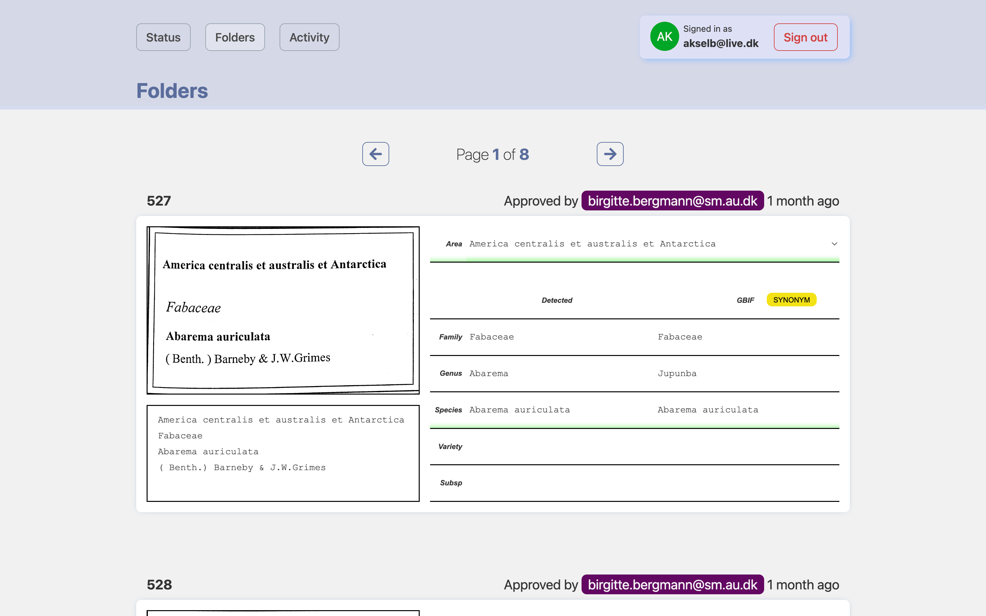Click folder number 527 heading
986x616 pixels.
(159, 200)
